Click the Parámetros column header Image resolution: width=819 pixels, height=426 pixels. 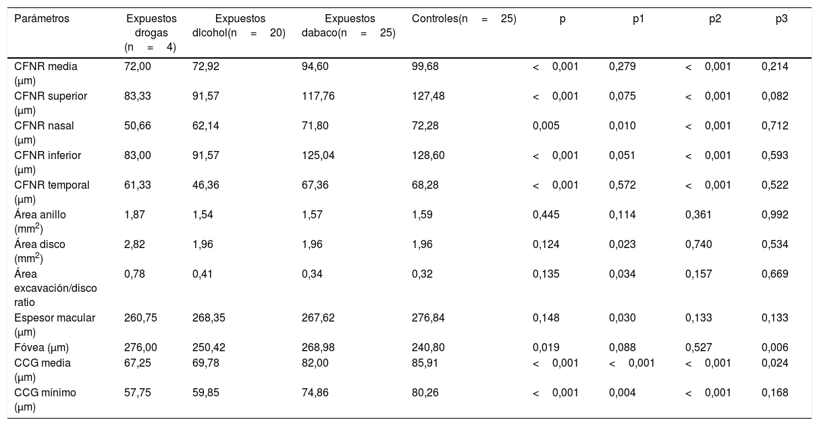pyautogui.click(x=42, y=19)
